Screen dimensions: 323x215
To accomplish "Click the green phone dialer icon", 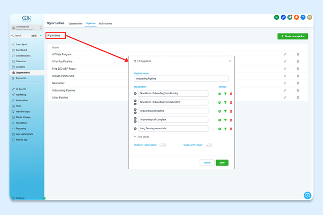I will pos(277,17).
